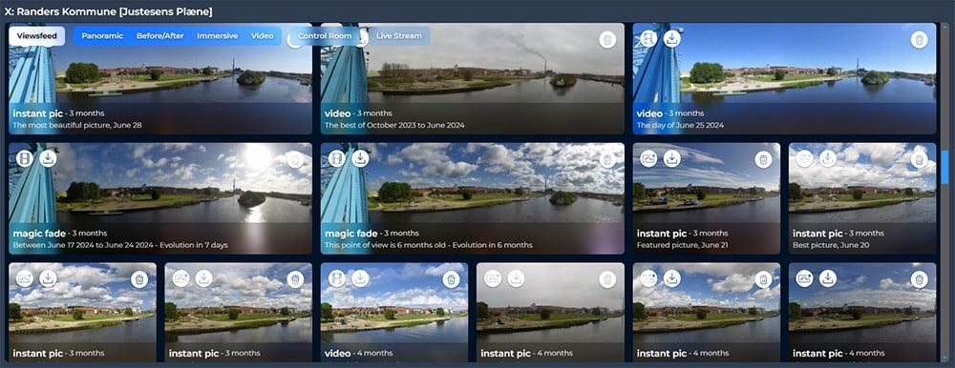The height and width of the screenshot is (368, 955).
Task: Delete the 'The day of June 25 2024' video
Action: (x=919, y=40)
